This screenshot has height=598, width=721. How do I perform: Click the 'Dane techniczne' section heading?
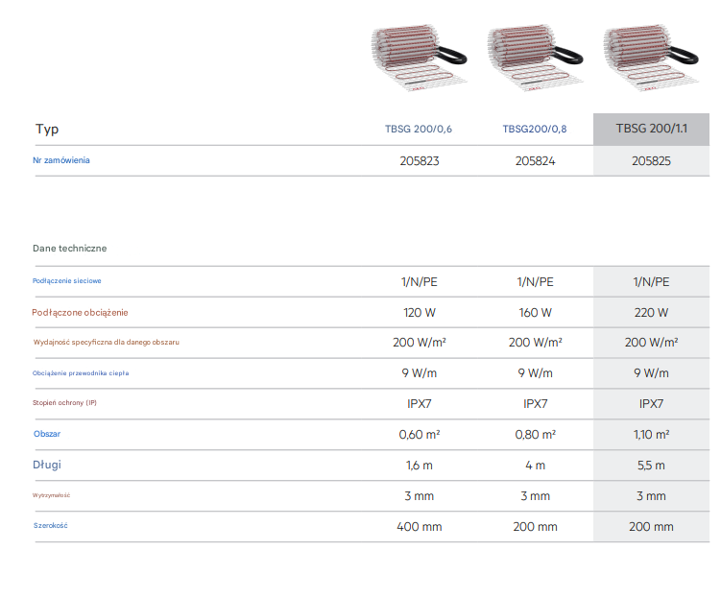pyautogui.click(x=69, y=249)
